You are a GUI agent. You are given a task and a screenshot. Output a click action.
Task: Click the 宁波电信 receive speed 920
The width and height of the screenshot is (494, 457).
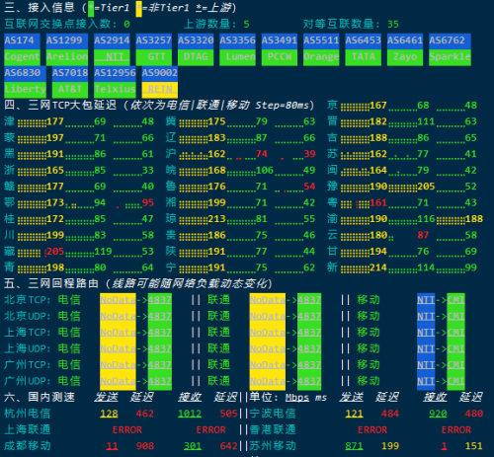[438, 414]
